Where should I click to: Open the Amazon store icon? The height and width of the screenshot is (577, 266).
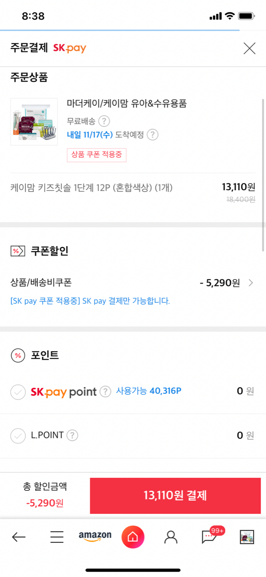tap(95, 537)
